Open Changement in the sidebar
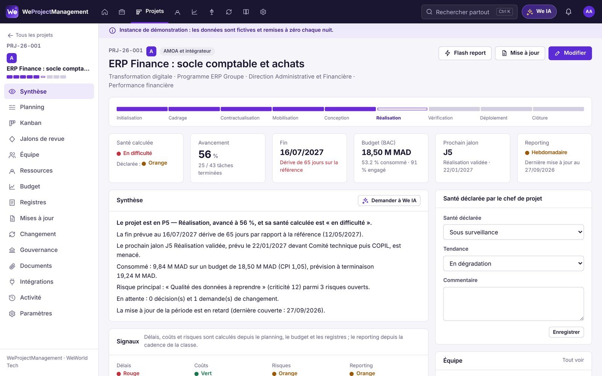 click(x=49, y=234)
